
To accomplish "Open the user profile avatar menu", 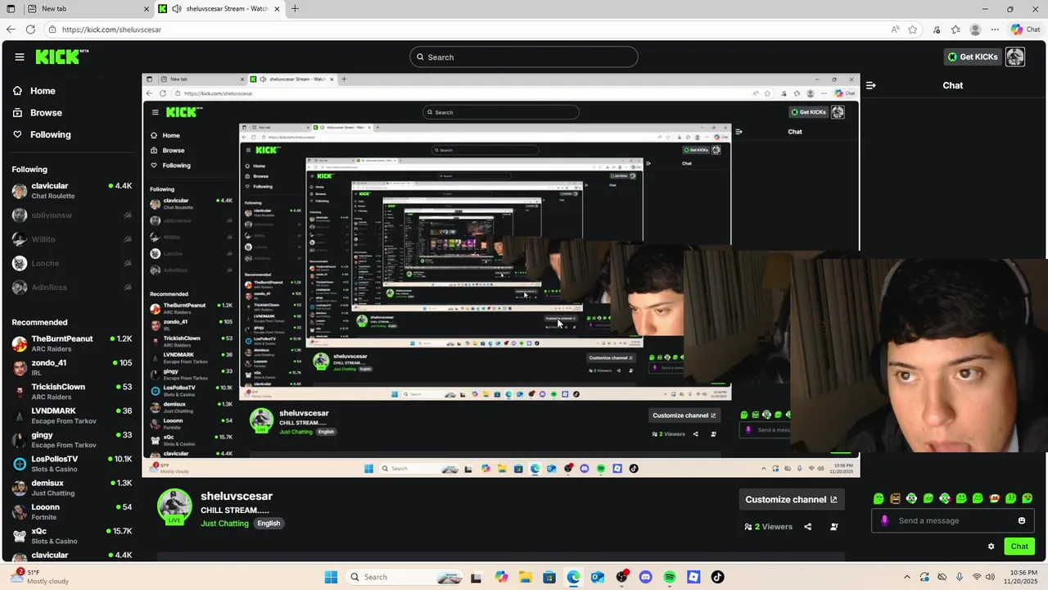I will coord(1015,57).
